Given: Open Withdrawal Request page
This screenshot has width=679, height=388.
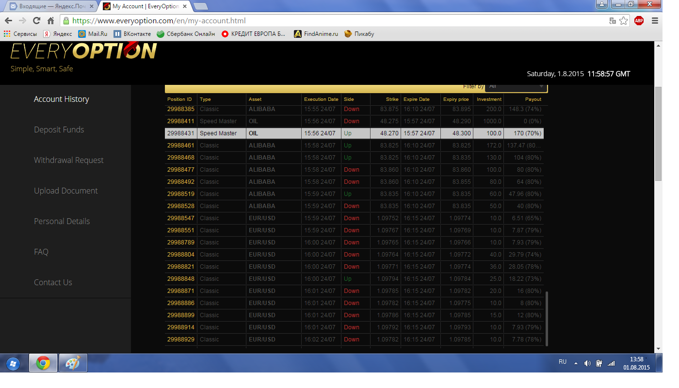Looking at the screenshot, I should pos(68,160).
